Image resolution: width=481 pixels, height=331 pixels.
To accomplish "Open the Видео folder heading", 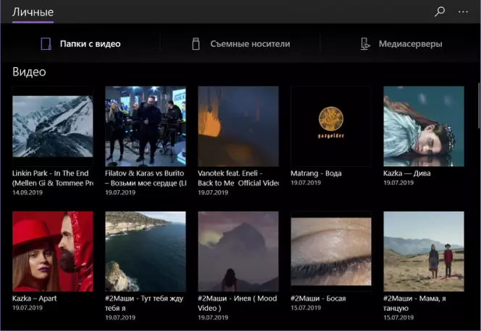I will (x=29, y=72).
